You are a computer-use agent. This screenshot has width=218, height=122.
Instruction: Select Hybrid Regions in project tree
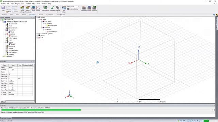12,38
